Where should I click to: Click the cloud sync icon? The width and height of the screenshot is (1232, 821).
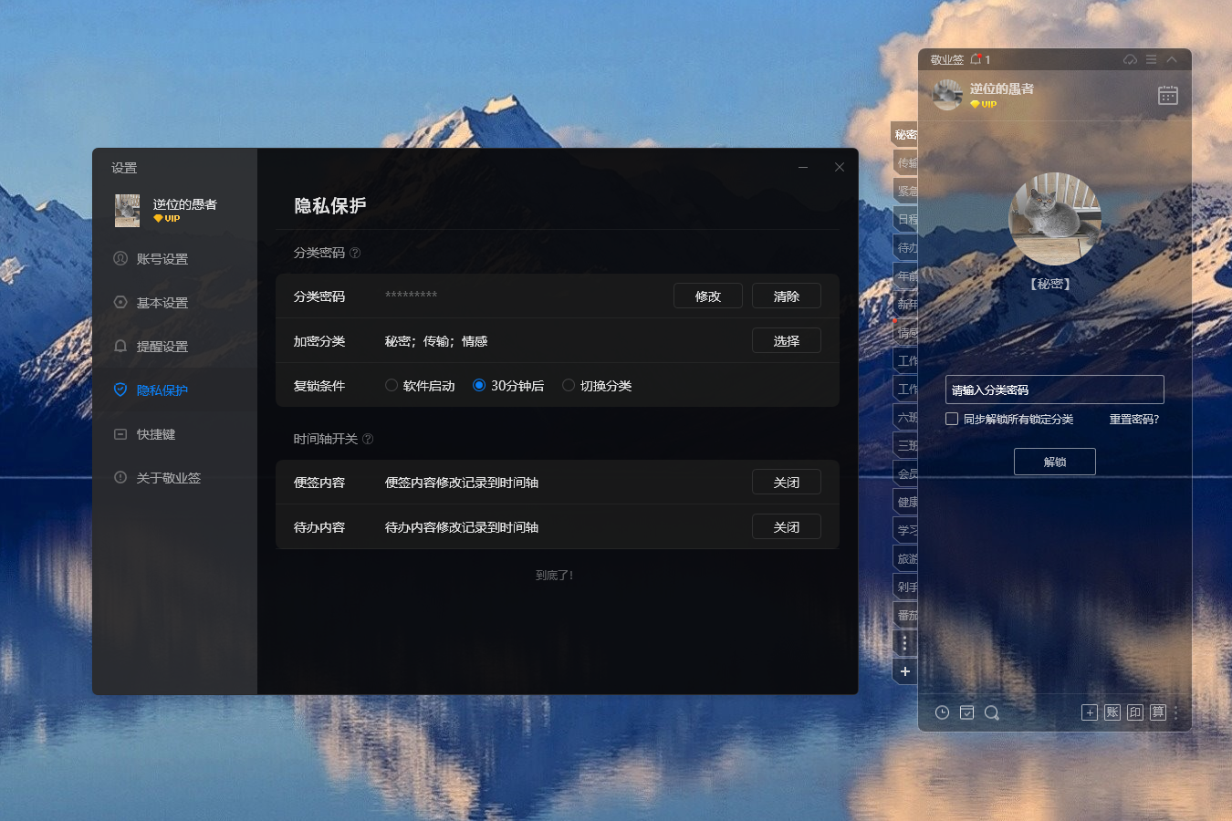coord(1130,59)
